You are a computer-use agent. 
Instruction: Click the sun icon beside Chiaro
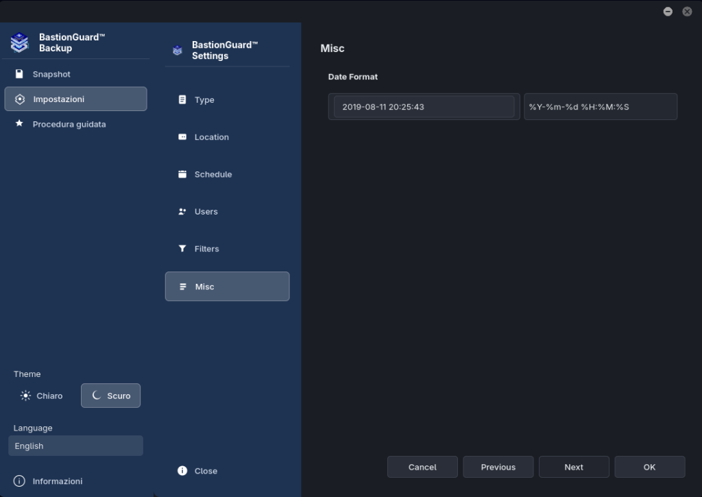tap(25, 396)
